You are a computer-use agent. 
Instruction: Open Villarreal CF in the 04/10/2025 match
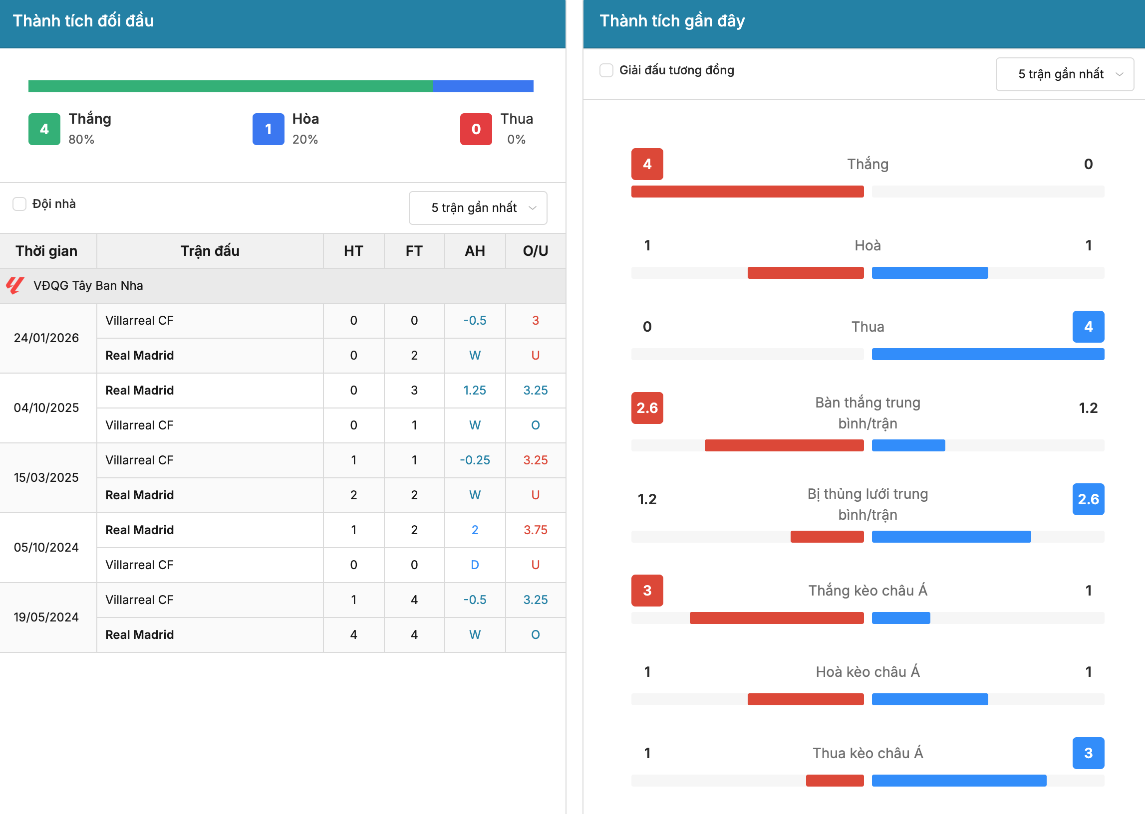coord(139,425)
